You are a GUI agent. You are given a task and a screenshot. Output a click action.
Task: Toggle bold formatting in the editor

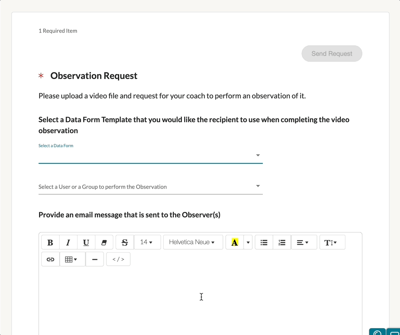pos(50,243)
